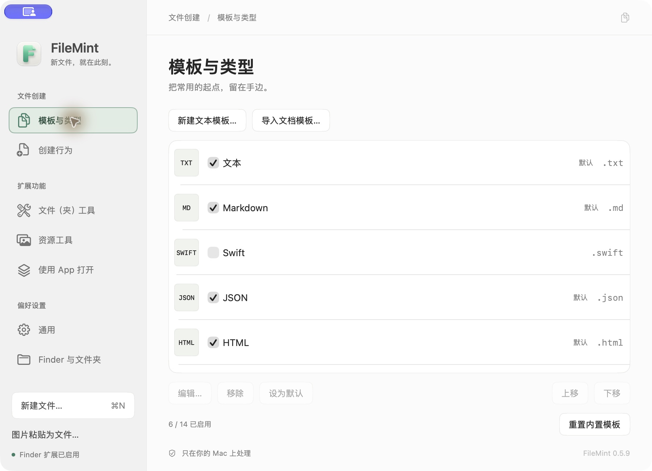652x471 pixels.
Task: Click the shield icon in the footer
Action: [172, 453]
